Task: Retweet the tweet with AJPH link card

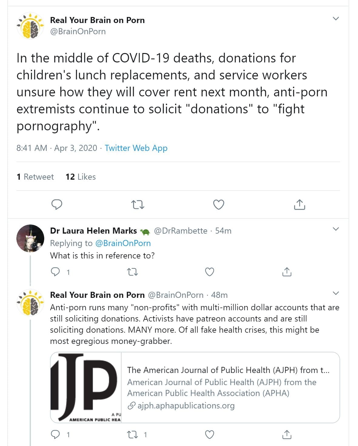Action: [x=132, y=435]
